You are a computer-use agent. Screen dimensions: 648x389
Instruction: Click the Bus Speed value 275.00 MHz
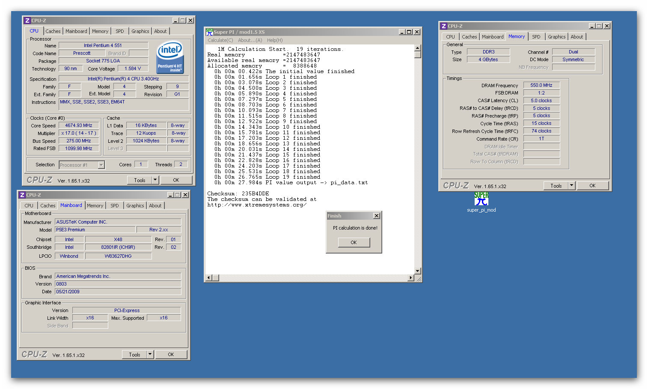79,141
